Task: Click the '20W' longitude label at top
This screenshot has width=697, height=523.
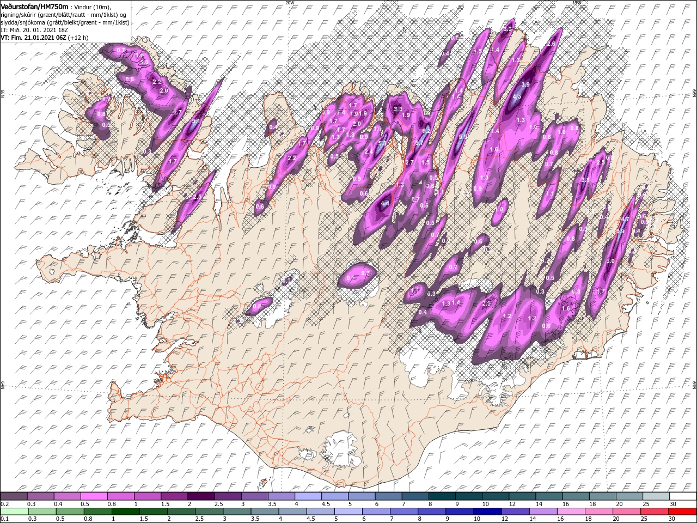Action: (290, 2)
